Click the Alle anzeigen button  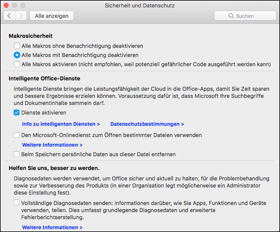click(x=52, y=16)
